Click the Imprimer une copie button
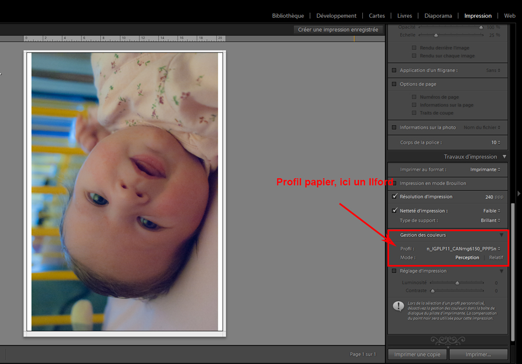 (417, 354)
